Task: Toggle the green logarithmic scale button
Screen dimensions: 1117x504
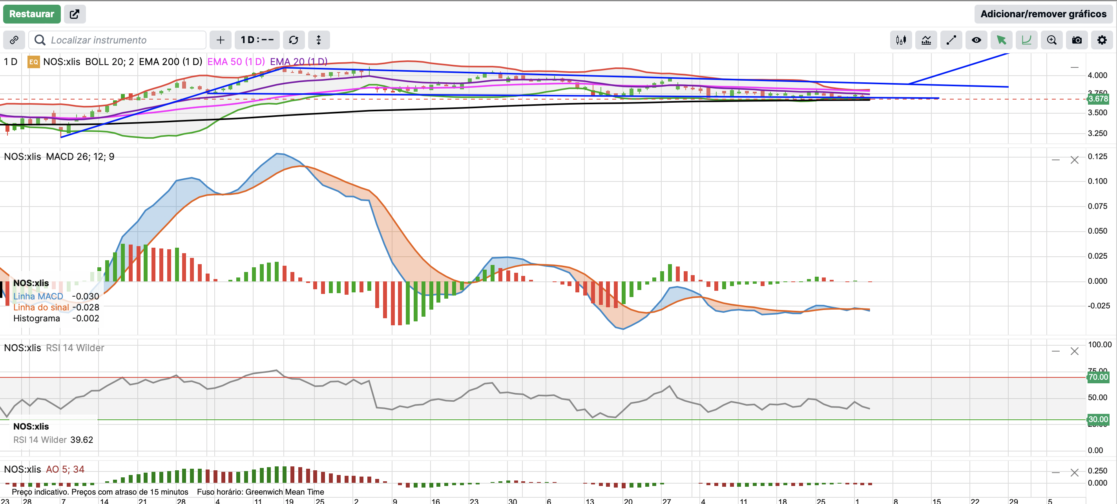Action: 1026,40
